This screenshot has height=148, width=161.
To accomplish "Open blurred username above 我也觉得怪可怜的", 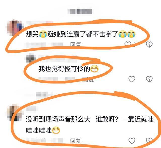I will (x=58, y=58).
